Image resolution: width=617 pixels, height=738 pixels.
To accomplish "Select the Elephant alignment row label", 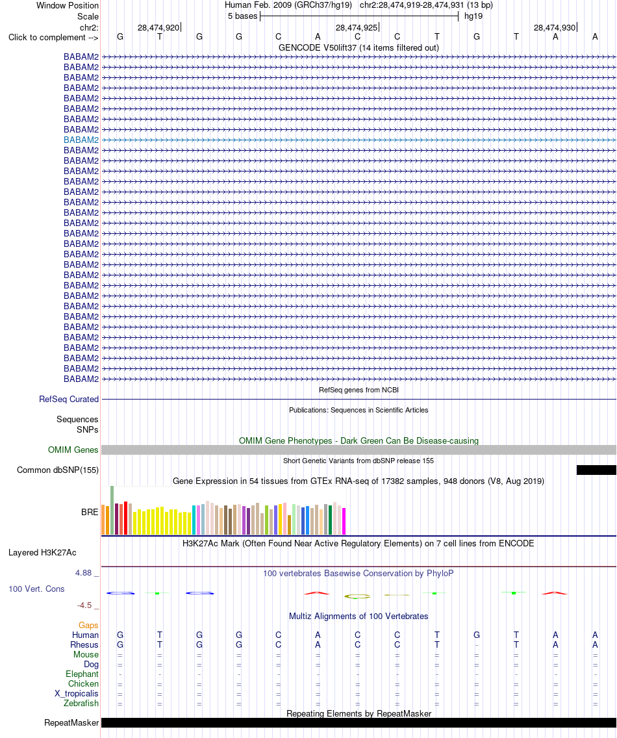I will point(82,674).
